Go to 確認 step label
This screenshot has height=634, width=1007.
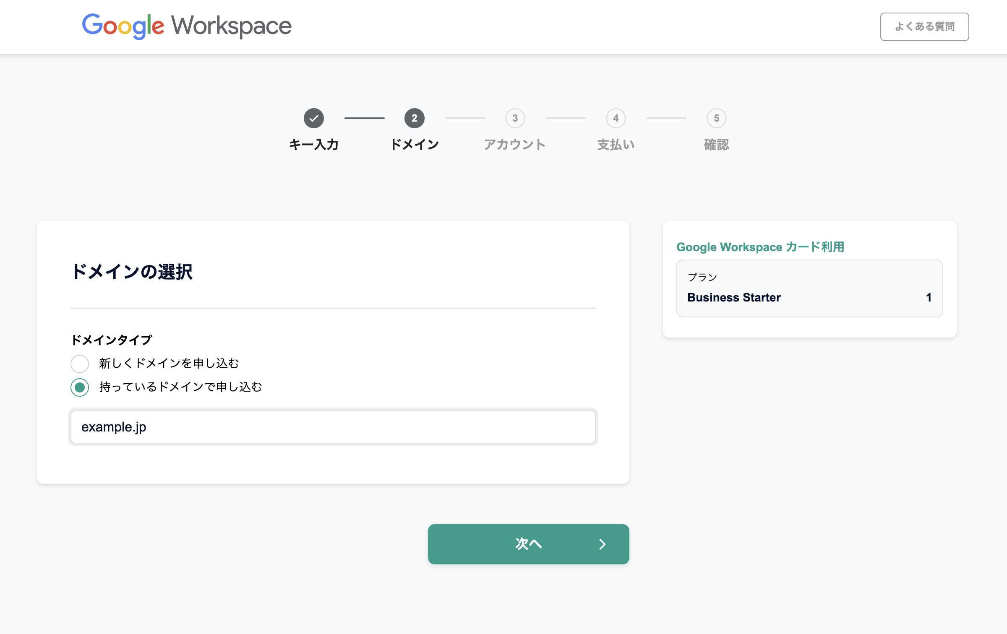pyautogui.click(x=716, y=145)
